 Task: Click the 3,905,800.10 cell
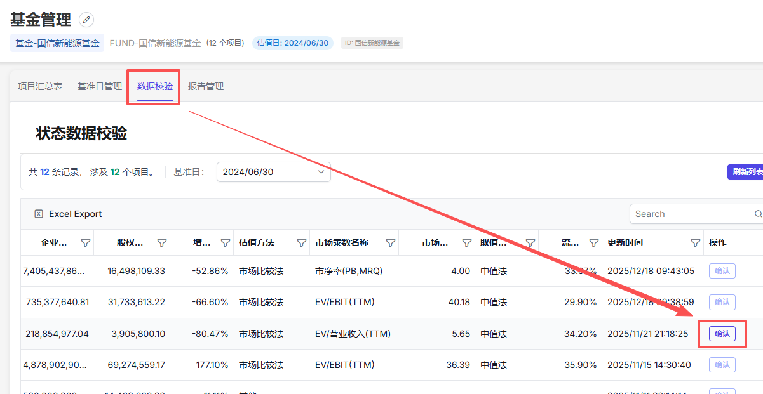138,334
